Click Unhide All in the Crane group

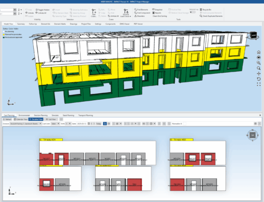coord(114,16)
